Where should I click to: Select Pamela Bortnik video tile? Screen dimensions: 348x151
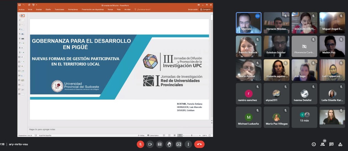(249, 46)
